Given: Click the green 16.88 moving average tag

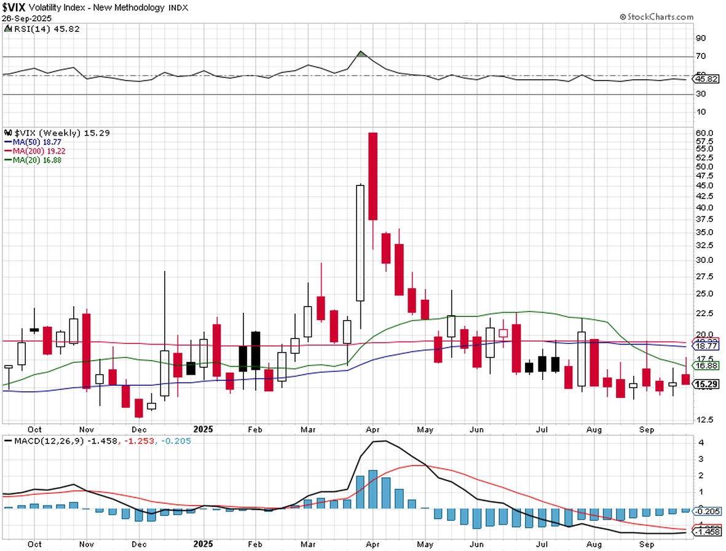Looking at the screenshot, I should 706,365.
